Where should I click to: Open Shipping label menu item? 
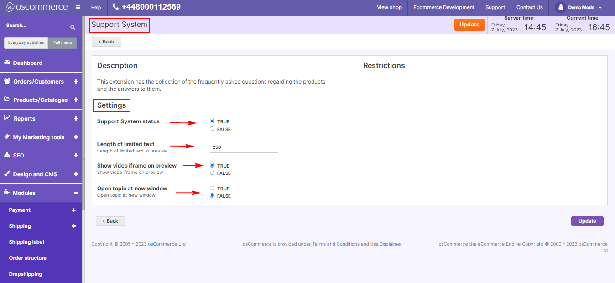tap(41, 242)
